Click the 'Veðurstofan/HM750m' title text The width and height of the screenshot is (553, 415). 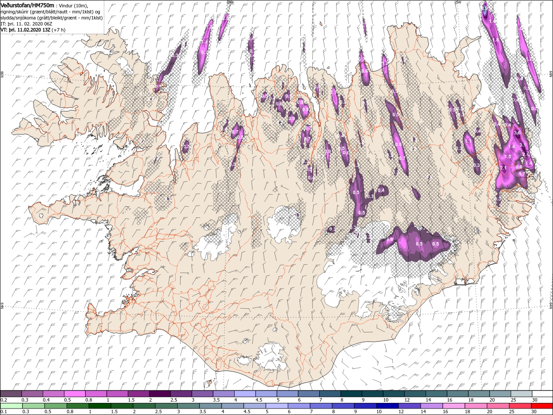point(28,5)
